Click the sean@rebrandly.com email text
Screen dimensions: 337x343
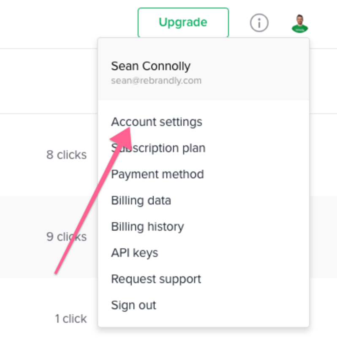[156, 81]
